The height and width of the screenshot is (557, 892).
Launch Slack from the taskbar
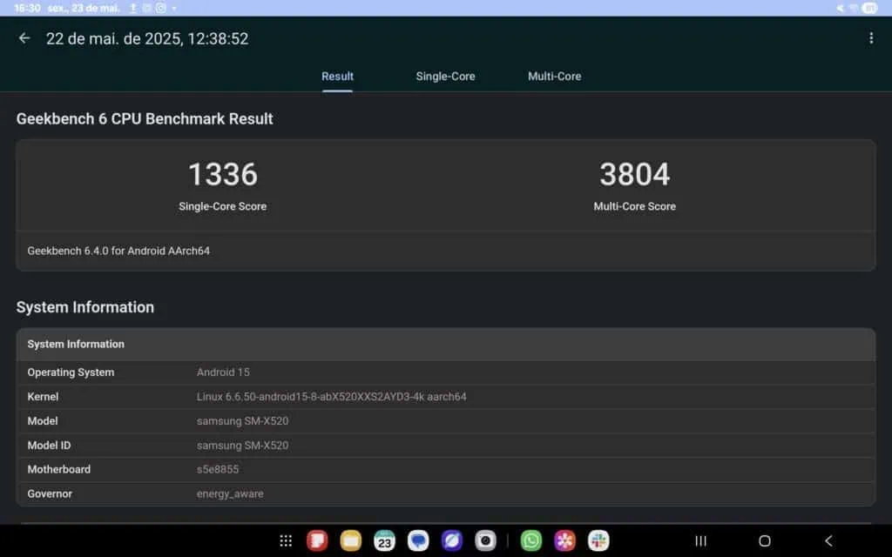(597, 540)
